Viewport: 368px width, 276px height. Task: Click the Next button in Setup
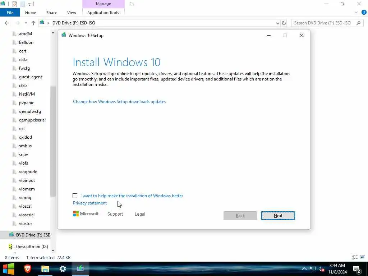click(278, 216)
